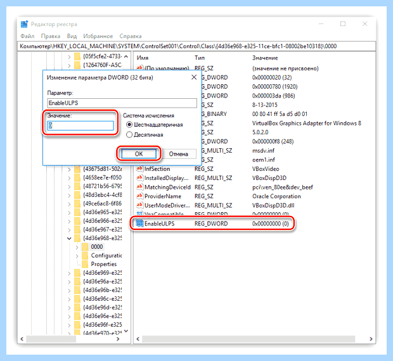The width and height of the screenshot is (393, 361).
Task: Click folder icon of {48d3ebc4-4cf8 key
Action: pyautogui.click(x=77, y=195)
